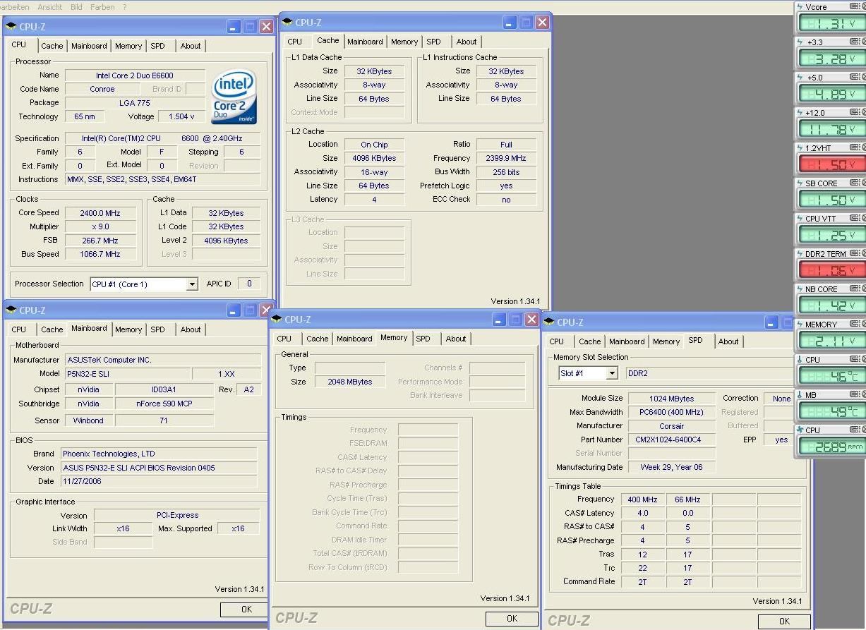Click the Core Speed value '2400.0 MHz'
Screen dimensions: 866x630
pyautogui.click(x=100, y=213)
